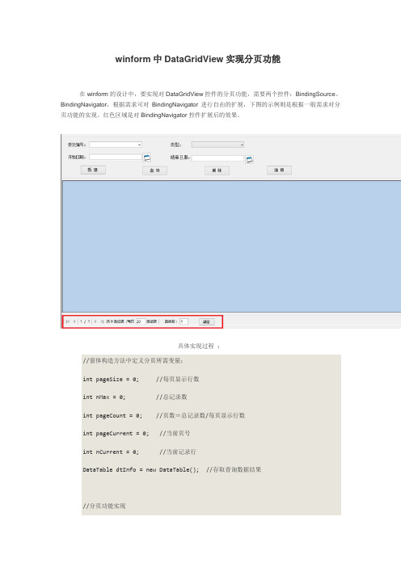Click the 确定 button in navigator bar
Viewport: 401px width, 567px height.
pos(207,321)
